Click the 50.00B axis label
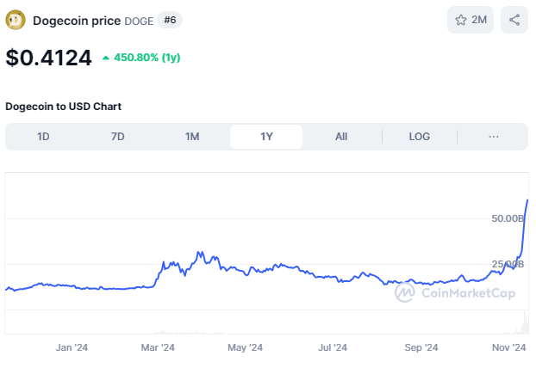This screenshot has width=536, height=368. pos(508,218)
